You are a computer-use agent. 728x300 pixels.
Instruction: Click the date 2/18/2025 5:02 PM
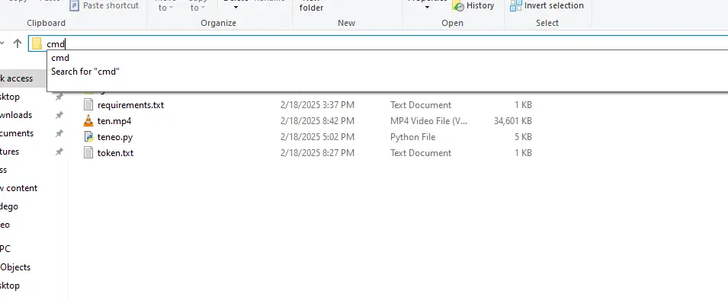point(317,137)
